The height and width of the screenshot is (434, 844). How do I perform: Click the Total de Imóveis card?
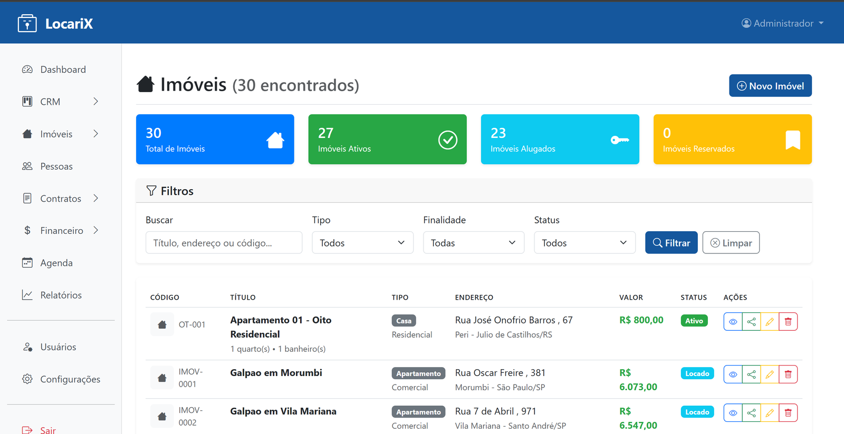pyautogui.click(x=215, y=139)
